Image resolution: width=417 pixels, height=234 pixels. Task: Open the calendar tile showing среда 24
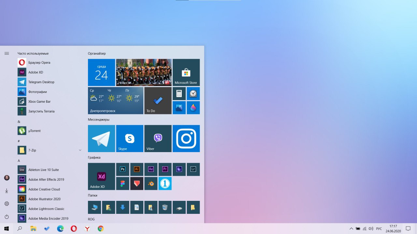coord(101,72)
